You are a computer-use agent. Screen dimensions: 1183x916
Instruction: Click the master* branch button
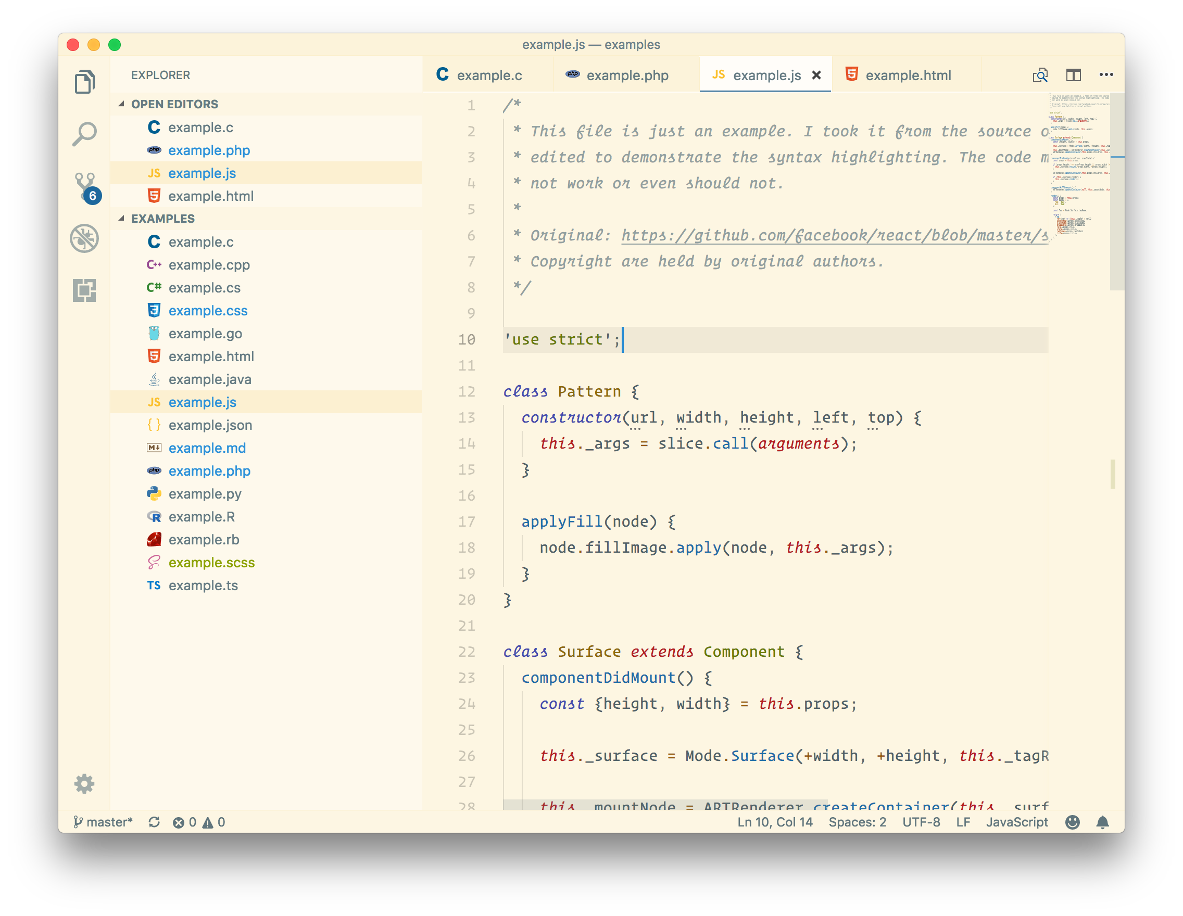click(103, 822)
